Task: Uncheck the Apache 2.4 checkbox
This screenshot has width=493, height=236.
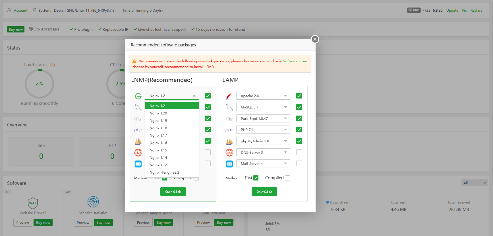Action: (299, 96)
